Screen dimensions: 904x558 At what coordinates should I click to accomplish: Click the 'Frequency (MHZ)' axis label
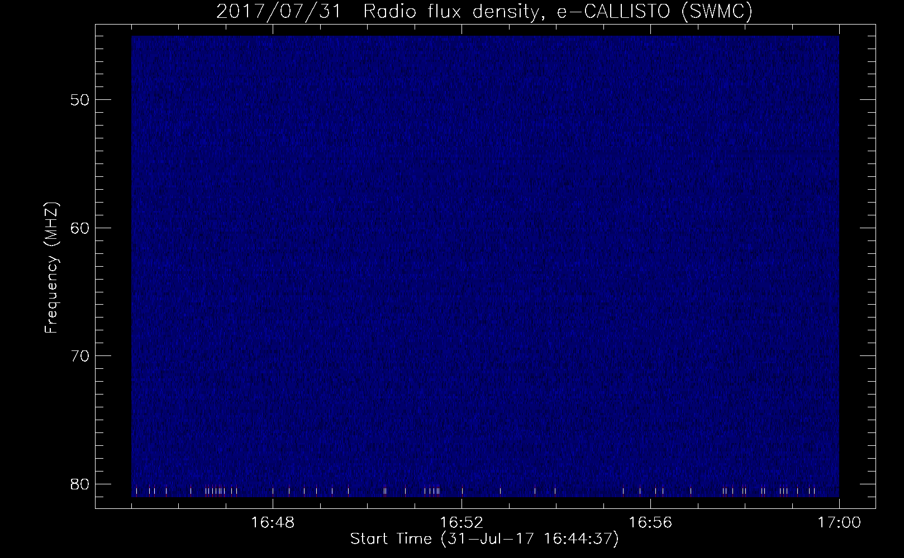click(51, 268)
